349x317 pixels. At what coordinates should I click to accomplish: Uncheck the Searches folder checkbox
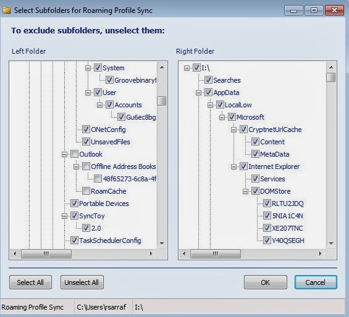tap(208, 80)
